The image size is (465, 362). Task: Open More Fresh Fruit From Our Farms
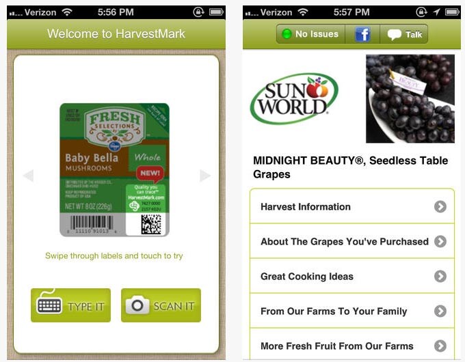[x=352, y=345]
